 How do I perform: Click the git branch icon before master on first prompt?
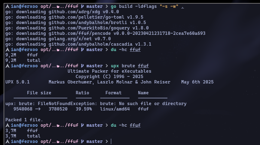(82, 7)
